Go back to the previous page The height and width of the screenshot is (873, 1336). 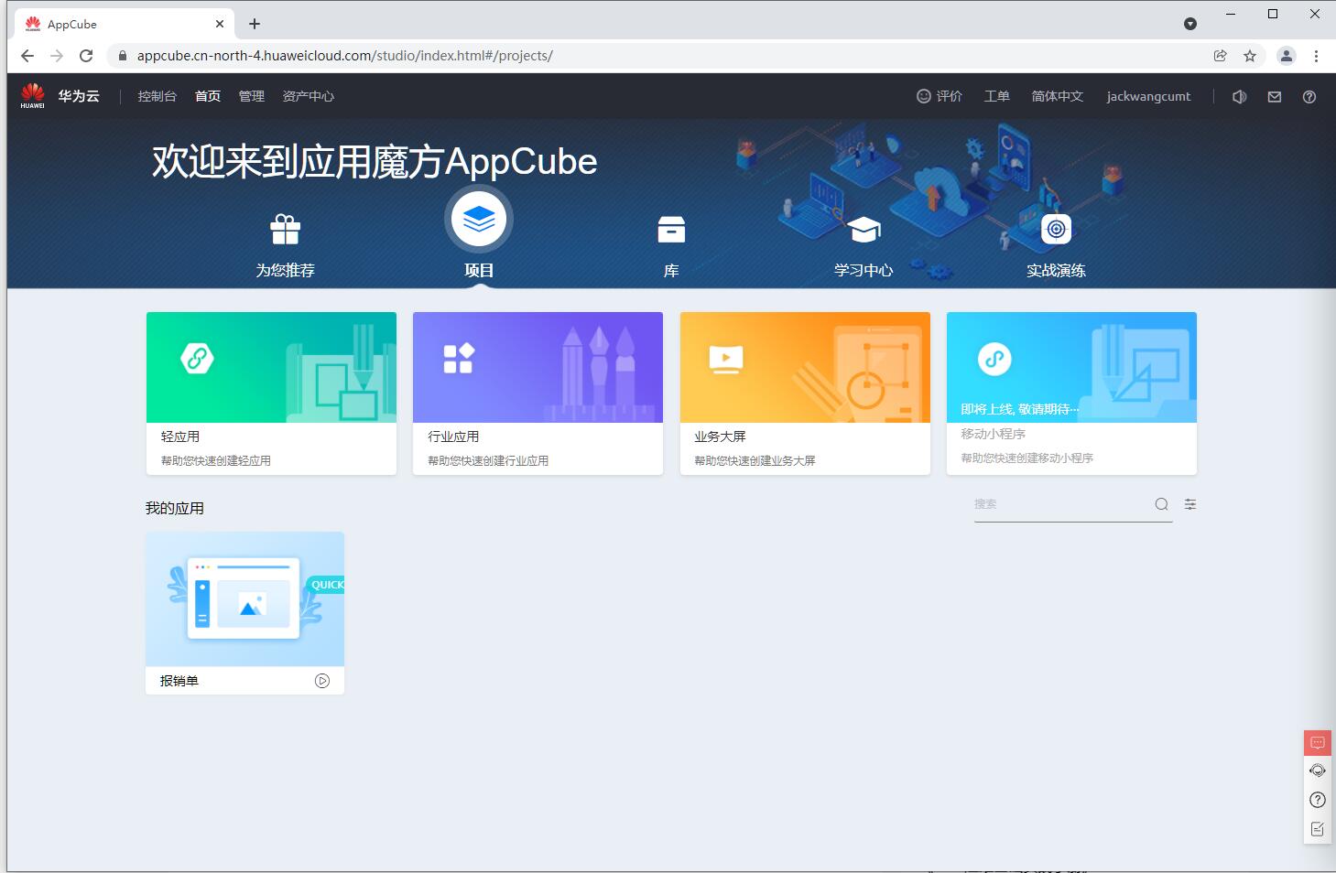27,56
